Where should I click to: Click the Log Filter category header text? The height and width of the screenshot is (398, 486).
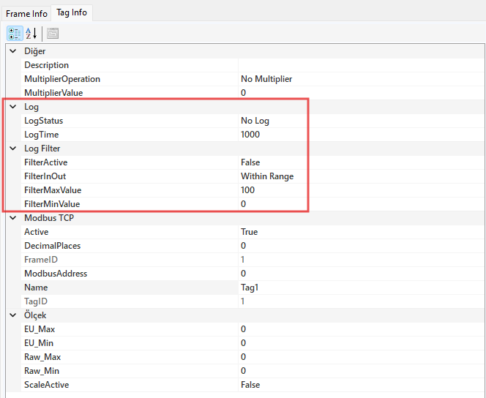coord(42,149)
